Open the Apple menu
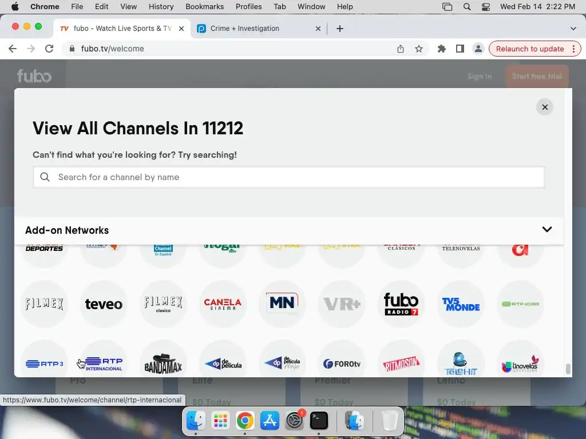Image resolution: width=586 pixels, height=439 pixels. click(15, 7)
